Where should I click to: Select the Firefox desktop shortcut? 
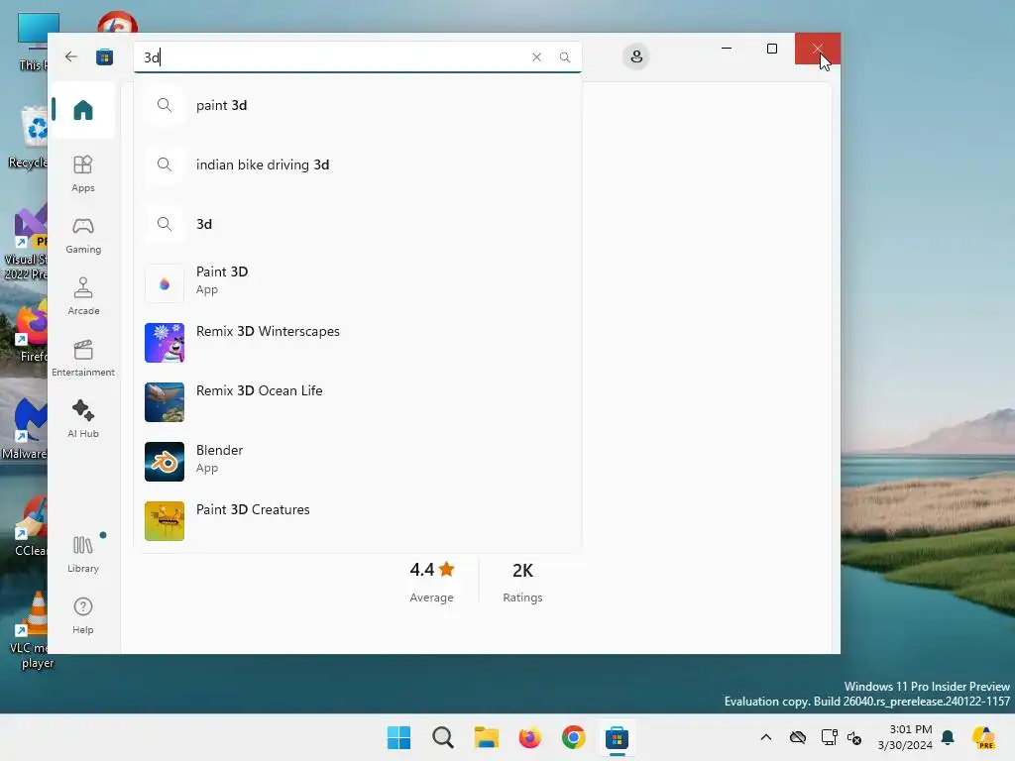pyautogui.click(x=31, y=331)
